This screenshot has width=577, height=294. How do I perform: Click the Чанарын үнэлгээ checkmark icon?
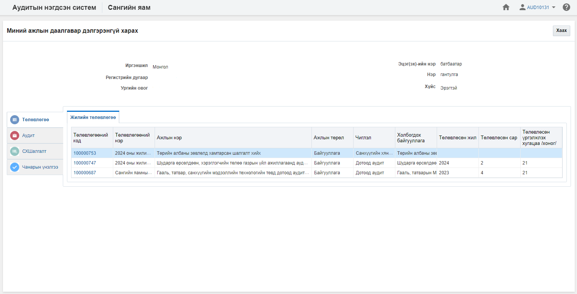point(15,167)
